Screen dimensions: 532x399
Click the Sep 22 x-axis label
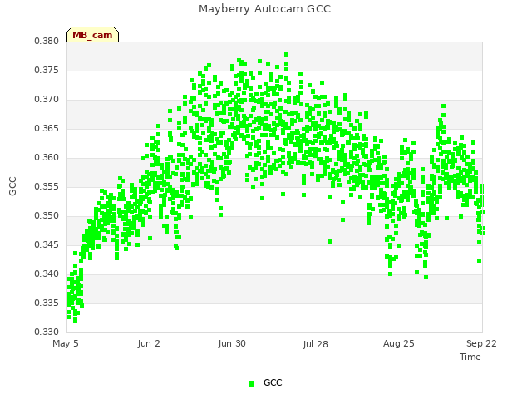pyautogui.click(x=481, y=343)
